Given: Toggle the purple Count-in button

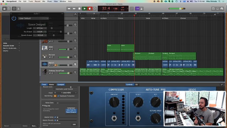Looking at the screenshot, I should click(x=137, y=9).
